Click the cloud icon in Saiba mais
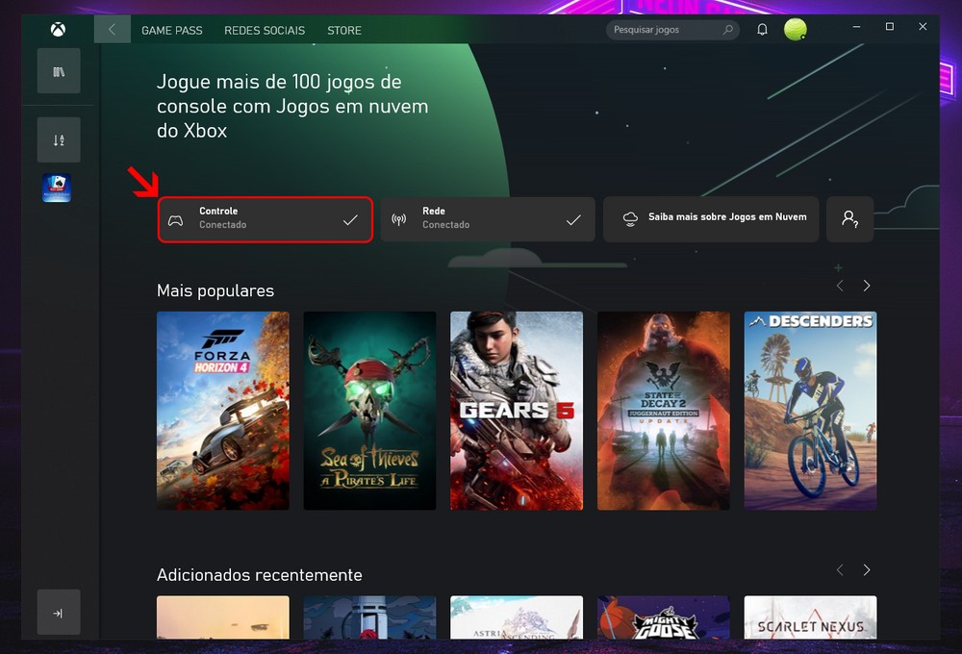The width and height of the screenshot is (962, 654). coord(630,219)
